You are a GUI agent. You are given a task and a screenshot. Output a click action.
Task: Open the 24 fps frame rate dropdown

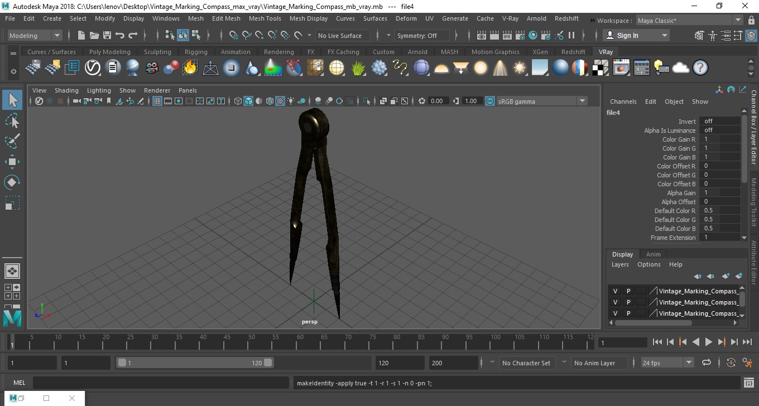coord(667,362)
